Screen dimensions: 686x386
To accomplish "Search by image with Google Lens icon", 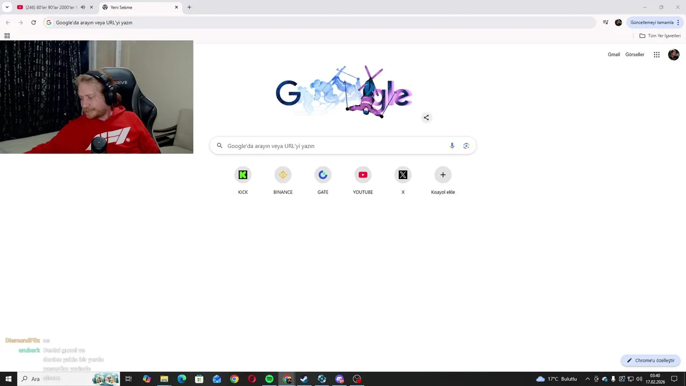I will (466, 146).
